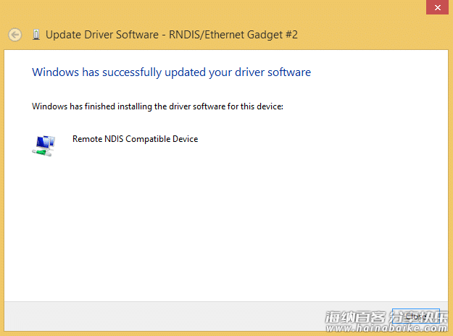Click the 'Windows has finished installing the driver software' line
453x336 pixels.
click(x=157, y=106)
